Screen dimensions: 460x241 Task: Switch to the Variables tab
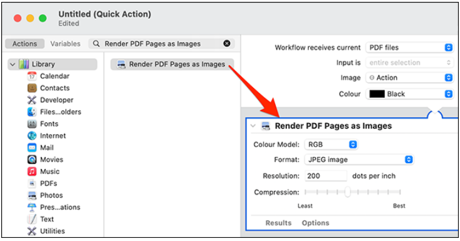65,44
